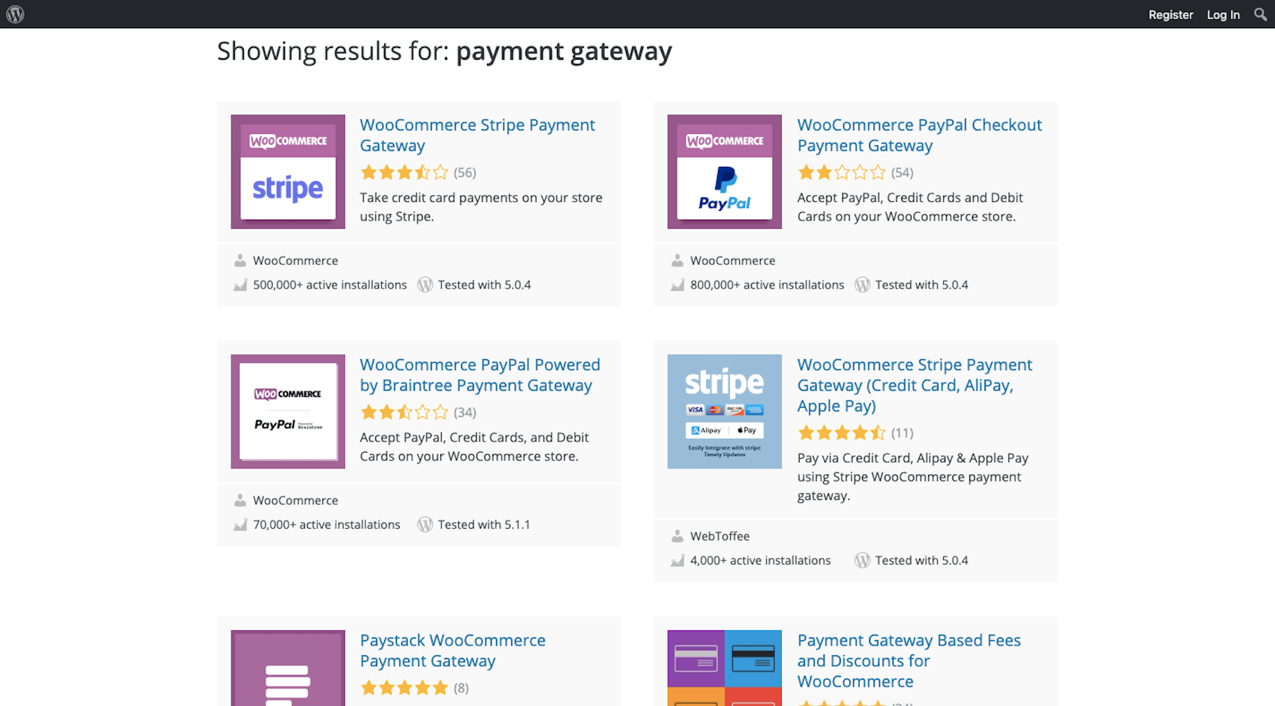Viewport: 1275px width, 706px height.
Task: Click author icon in PayPal Checkout card
Action: pyautogui.click(x=677, y=260)
